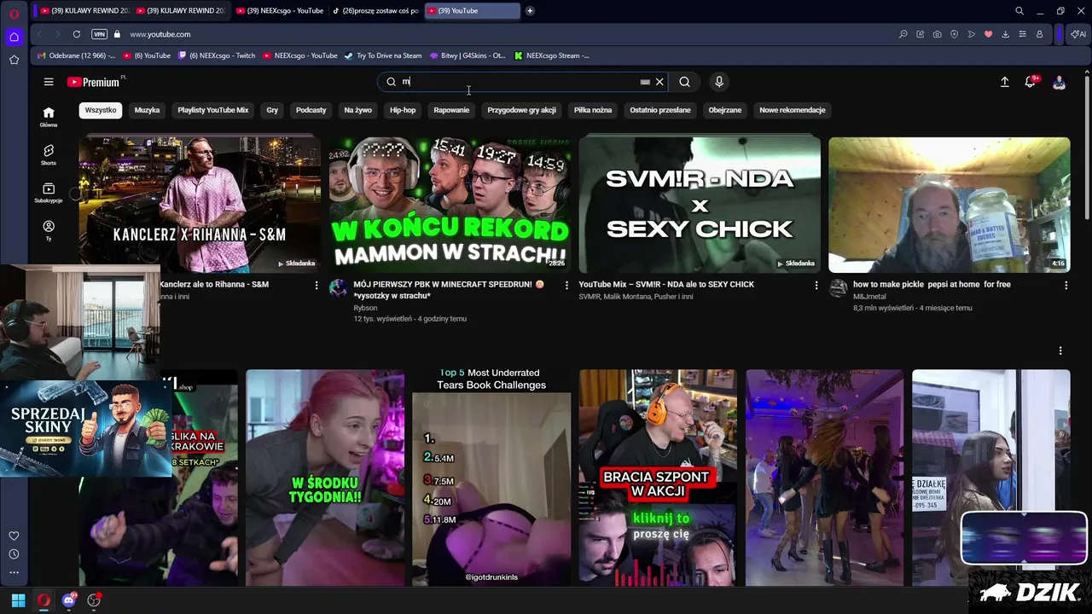Image resolution: width=1092 pixels, height=614 pixels.
Task: Open the NEEXcsgo - Twitch bookmark
Action: pyautogui.click(x=217, y=55)
